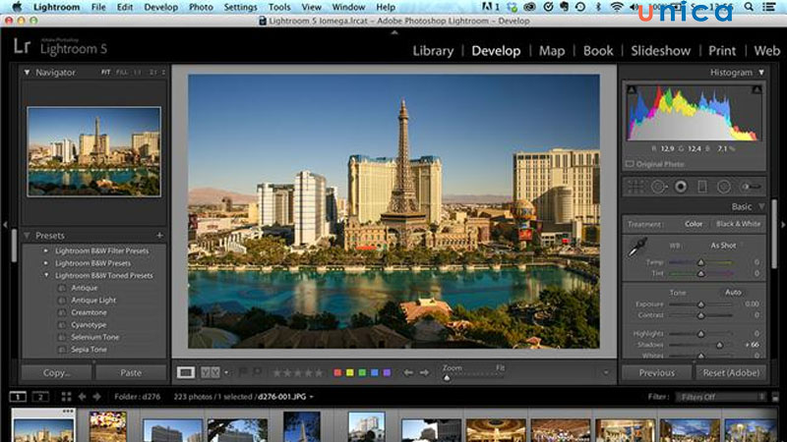The height and width of the screenshot is (442, 787).
Task: Apply the red color label swatch
Action: 337,372
